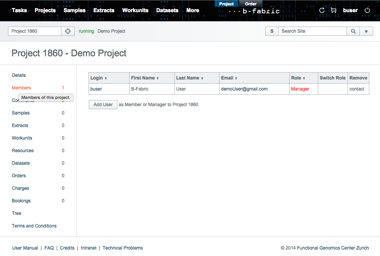This screenshot has height=256, width=380.
Task: Open the Workunits menu
Action: [135, 10]
